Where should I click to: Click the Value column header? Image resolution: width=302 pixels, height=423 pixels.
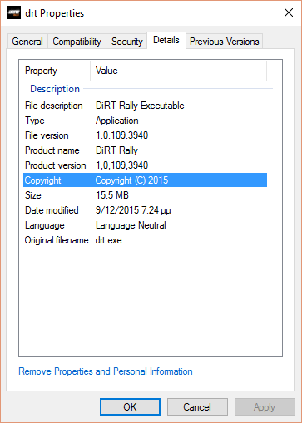(x=106, y=71)
